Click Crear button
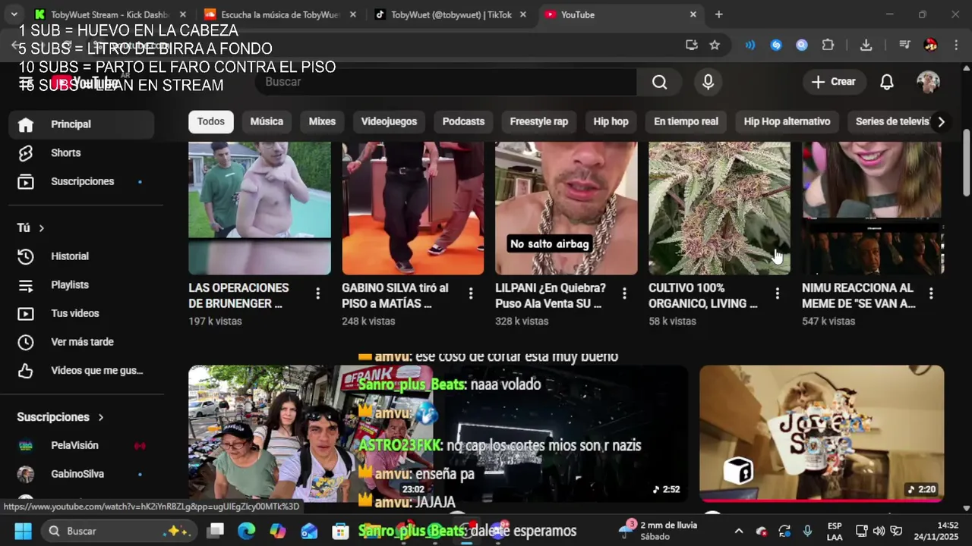The width and height of the screenshot is (972, 546). (834, 82)
